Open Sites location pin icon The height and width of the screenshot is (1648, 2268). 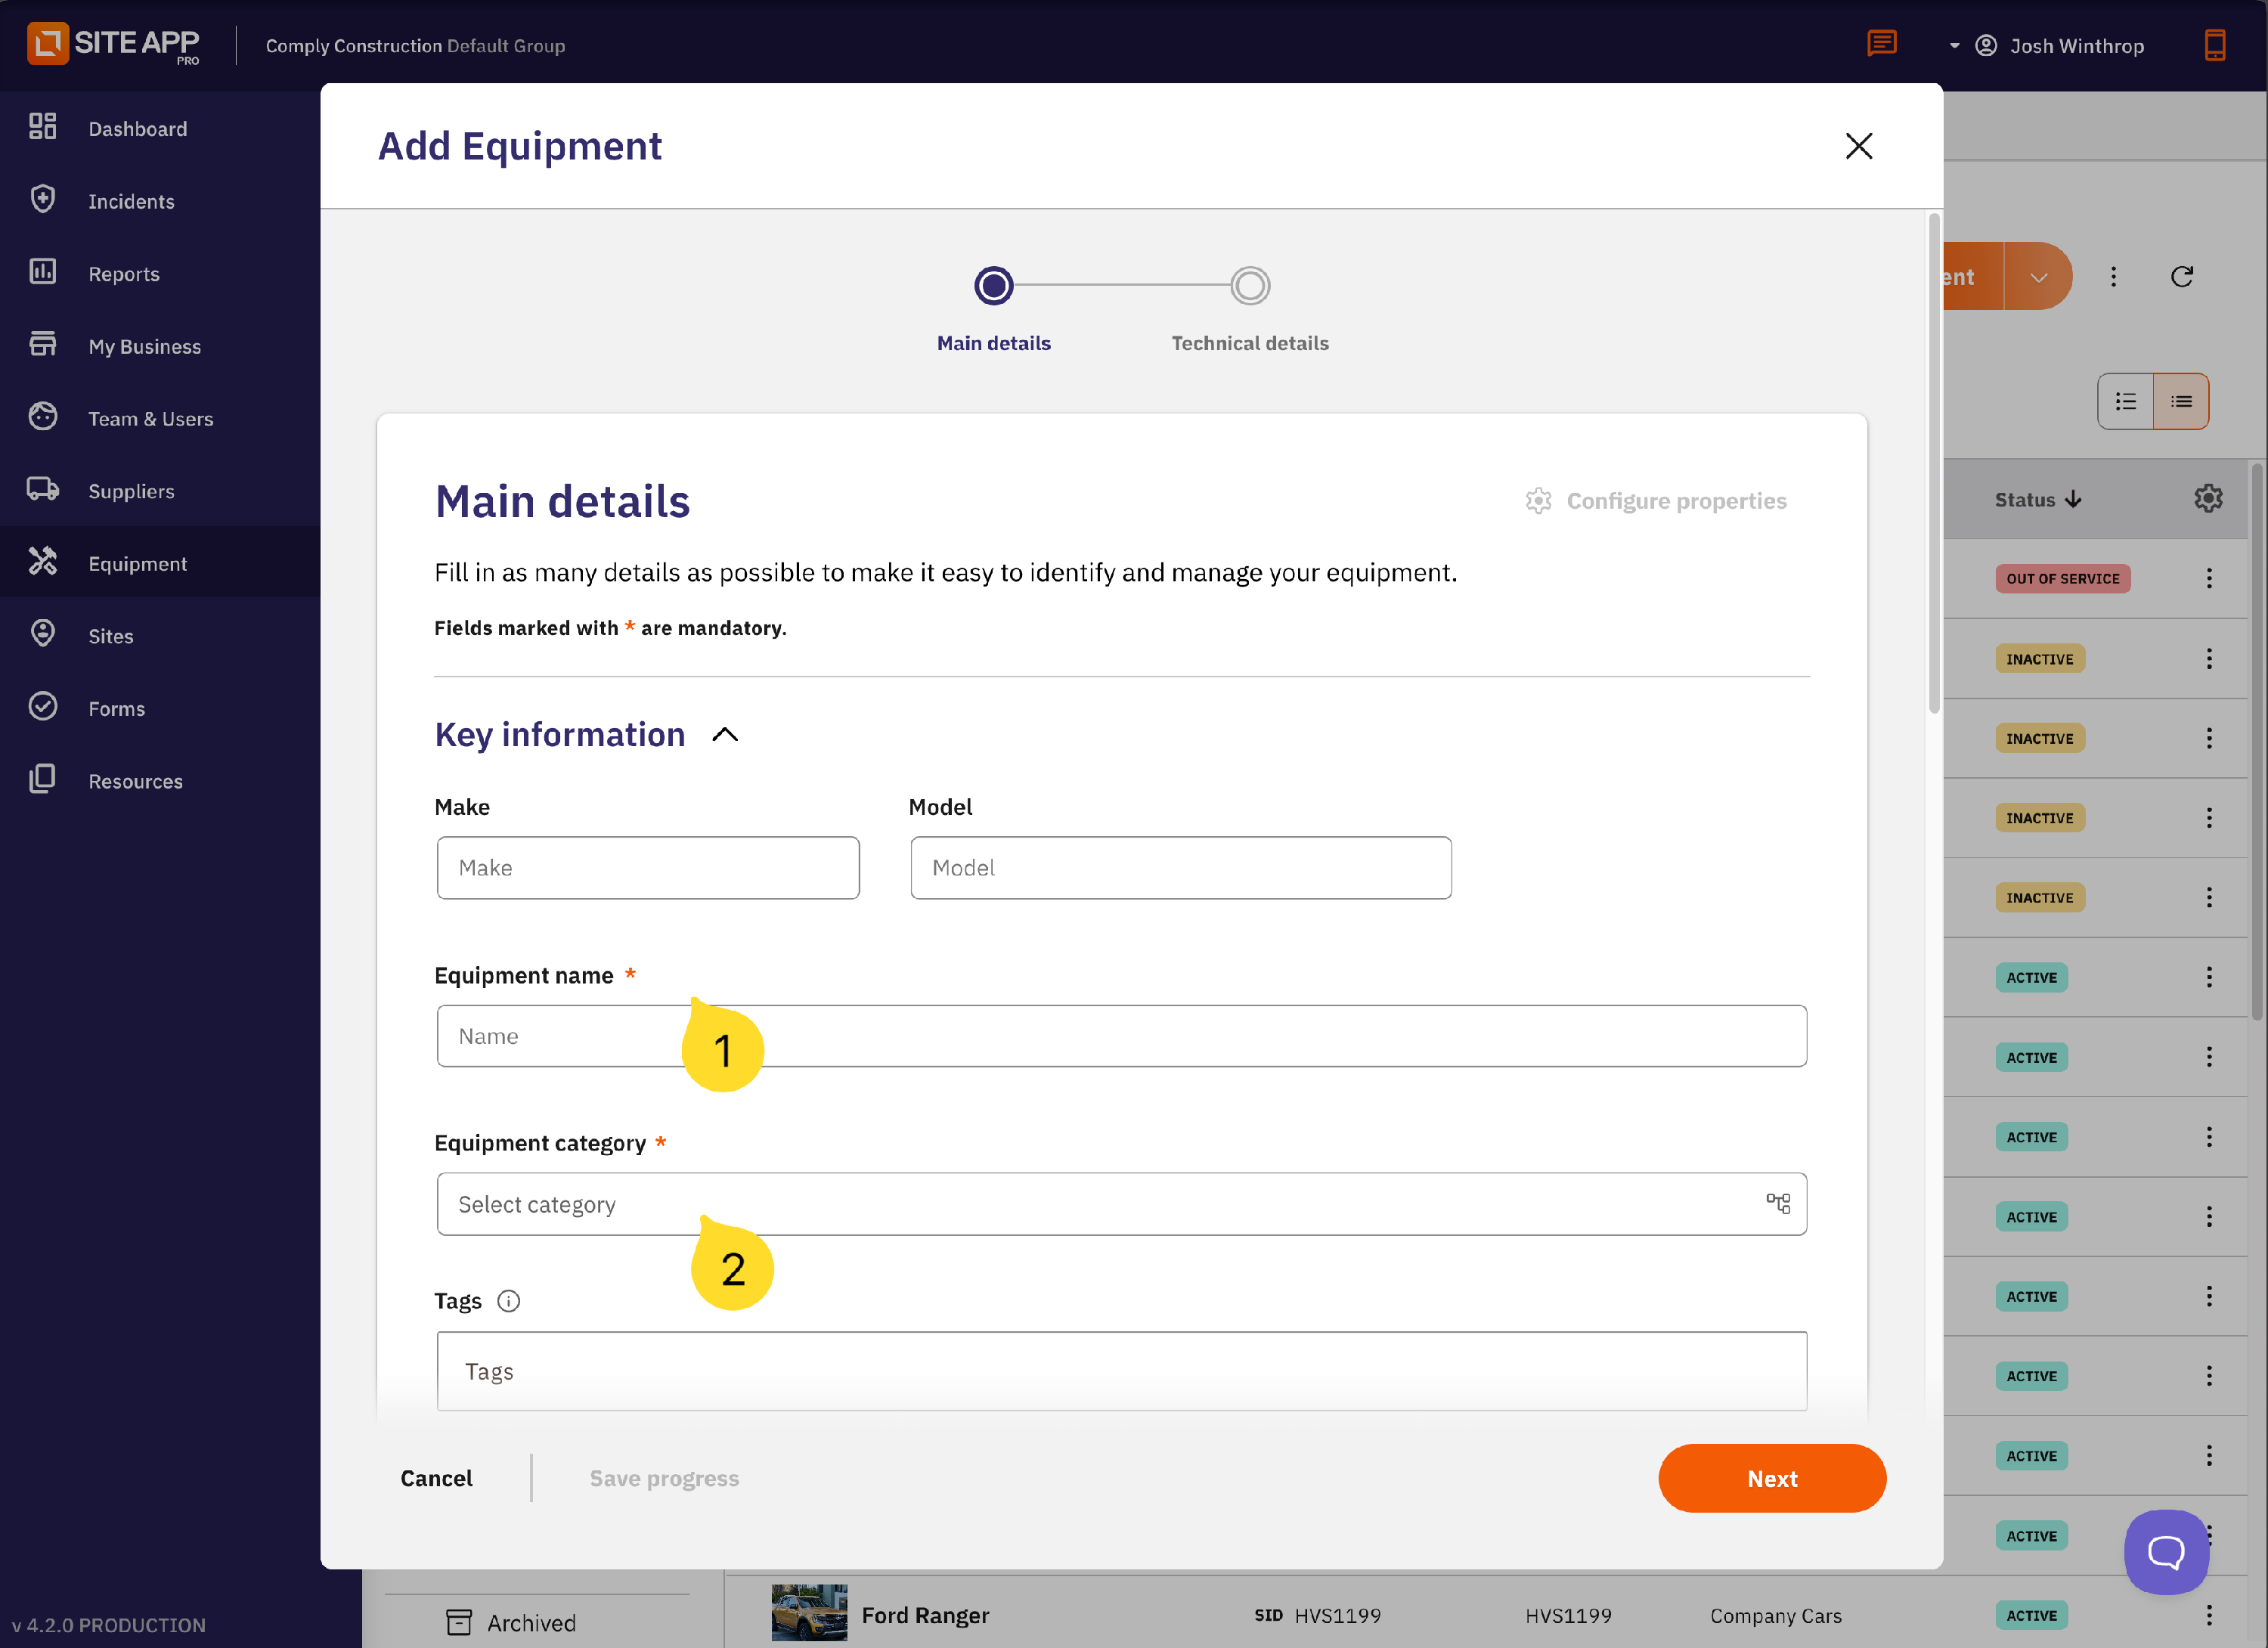[x=42, y=633]
